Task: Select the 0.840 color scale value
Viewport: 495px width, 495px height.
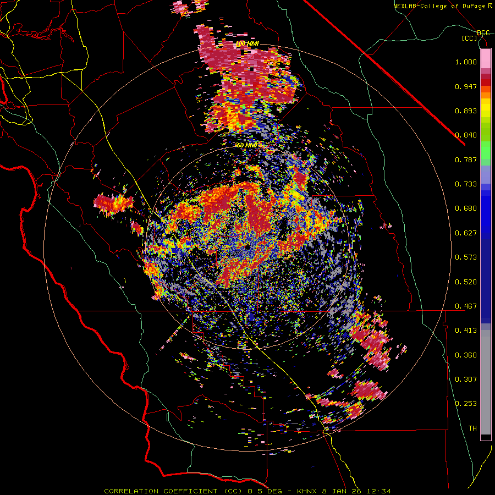Action: pyautogui.click(x=466, y=135)
